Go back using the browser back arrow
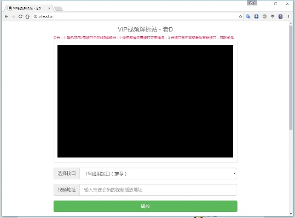Viewport: 295px width, 218px height. click(7, 16)
